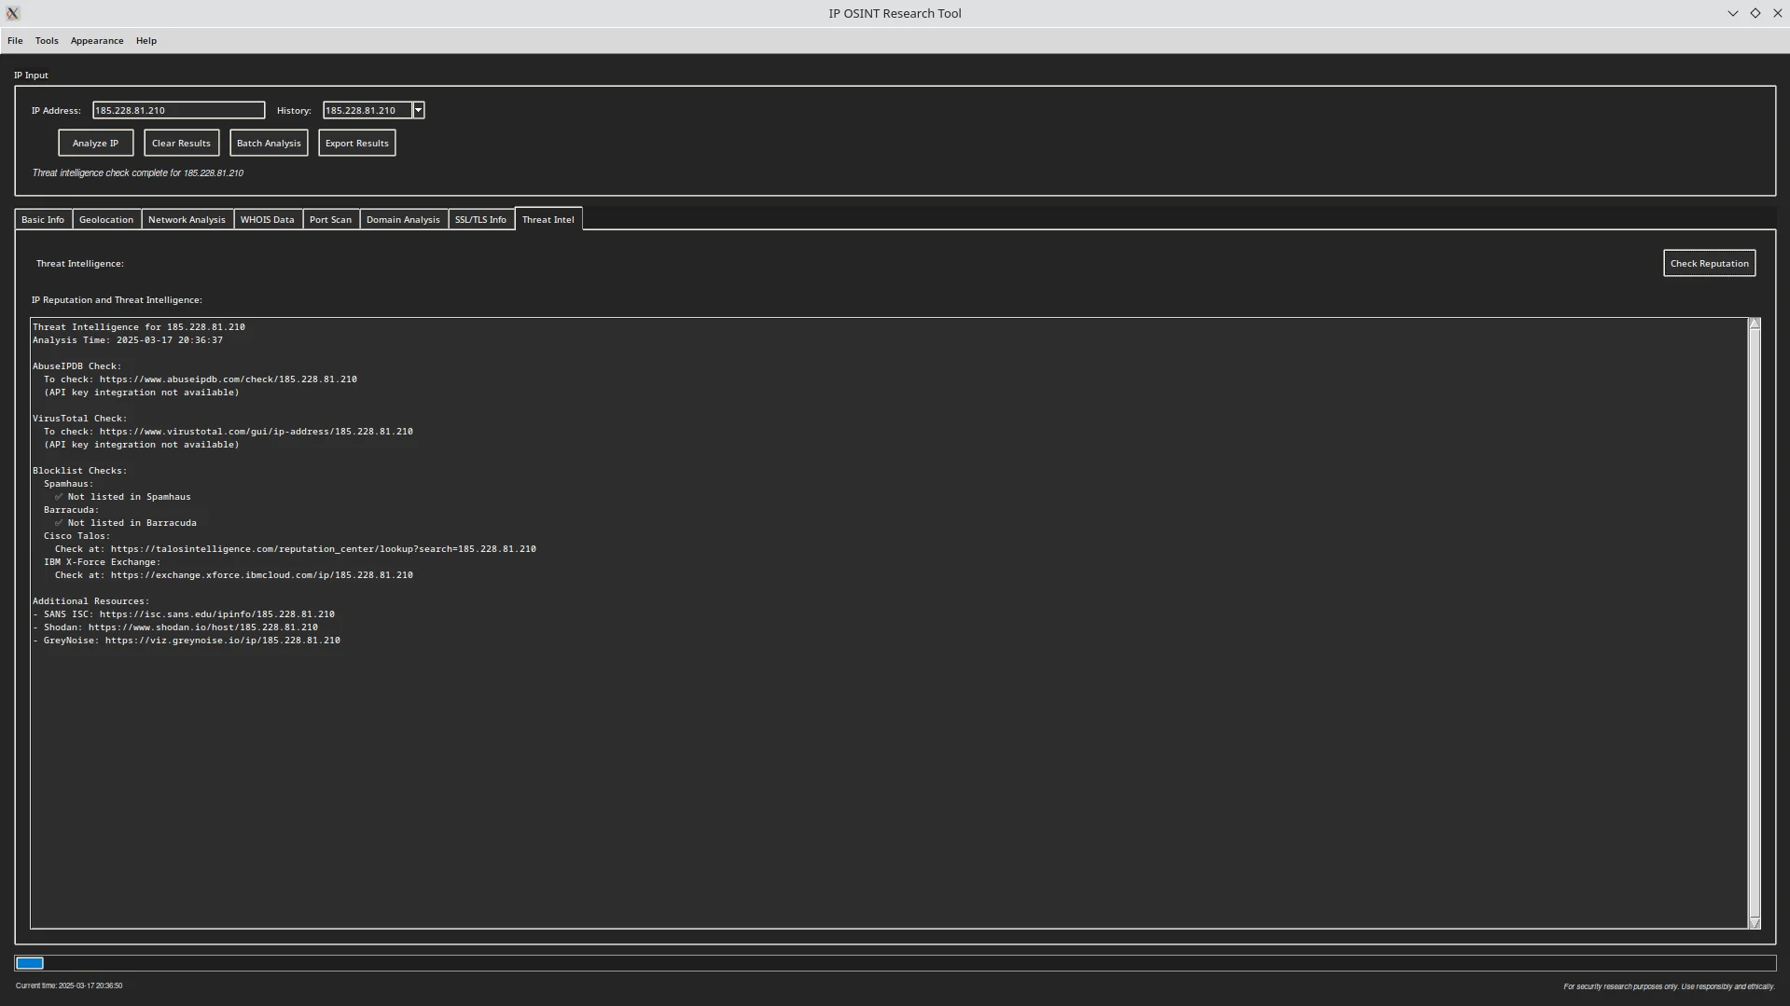Screen dimensions: 1790x1006
Task: Open the File menu
Action: point(15,41)
